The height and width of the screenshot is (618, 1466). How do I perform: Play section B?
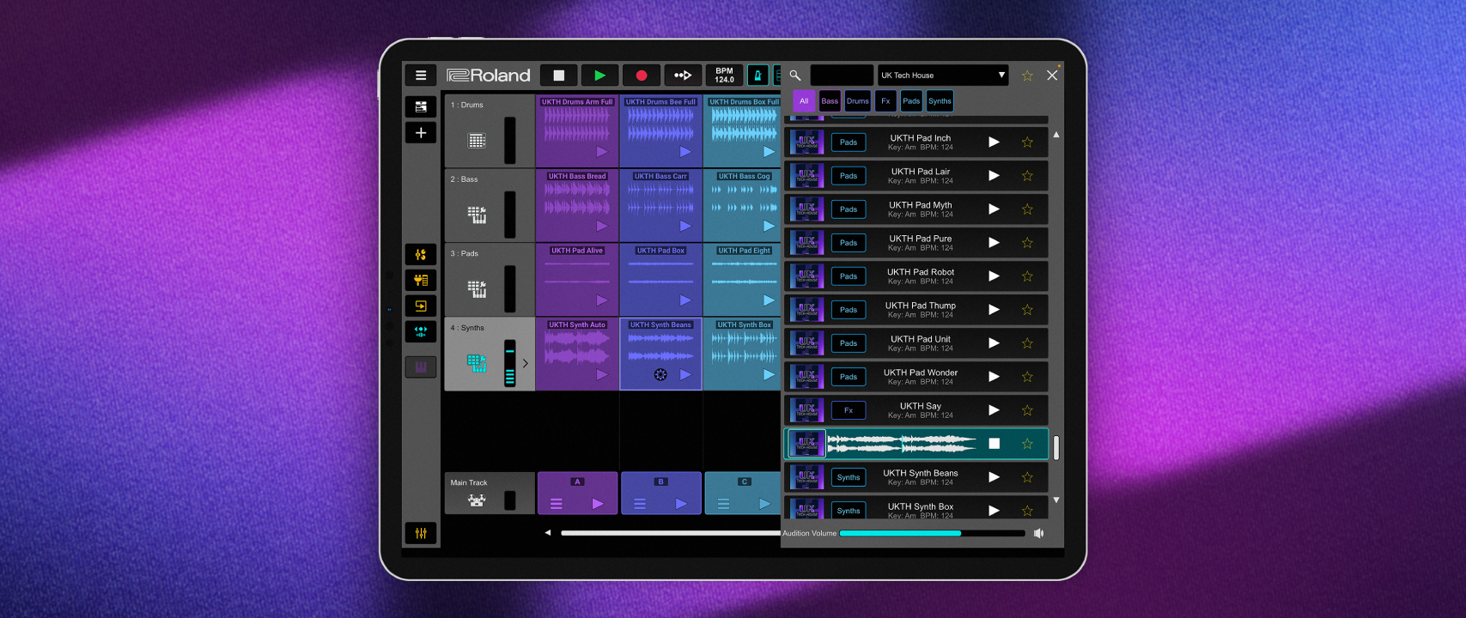(681, 504)
